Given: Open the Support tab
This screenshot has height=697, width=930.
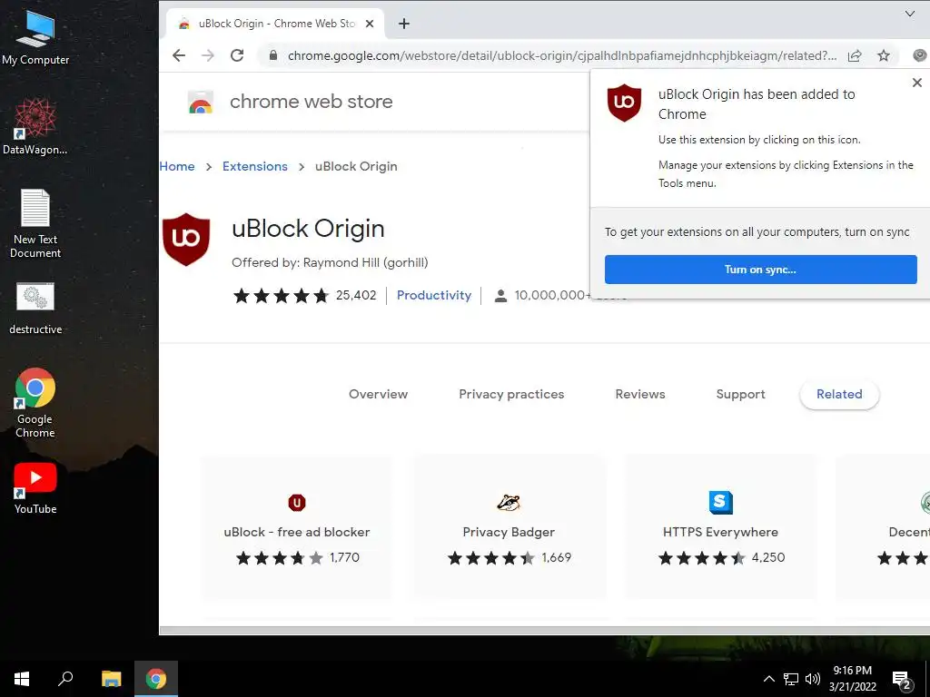Looking at the screenshot, I should [741, 394].
